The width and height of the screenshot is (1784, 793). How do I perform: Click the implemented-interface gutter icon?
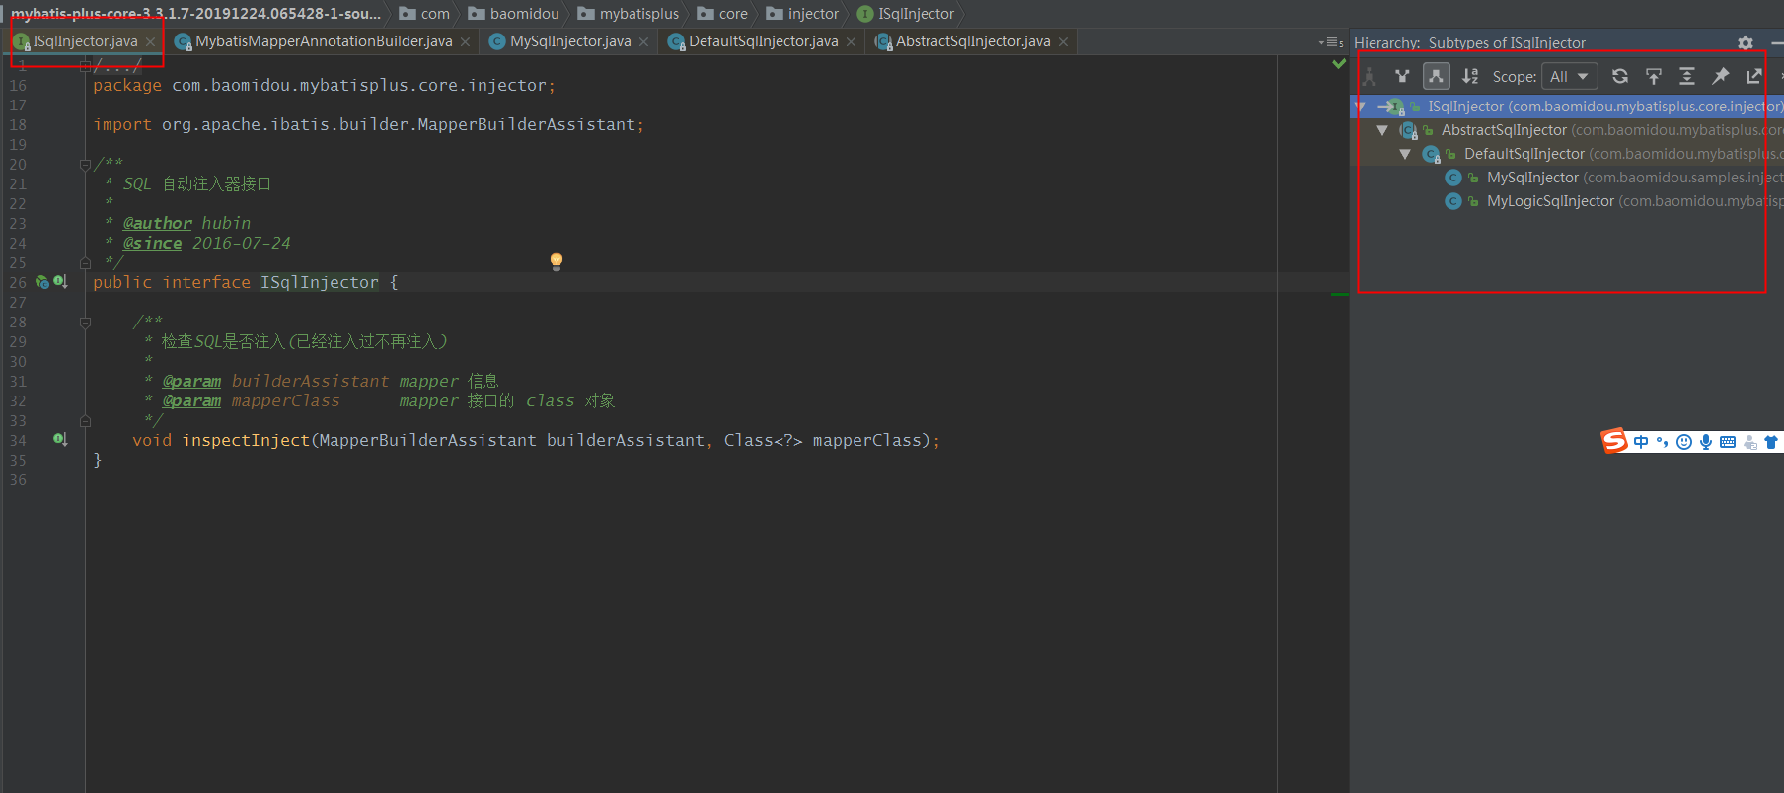click(60, 282)
